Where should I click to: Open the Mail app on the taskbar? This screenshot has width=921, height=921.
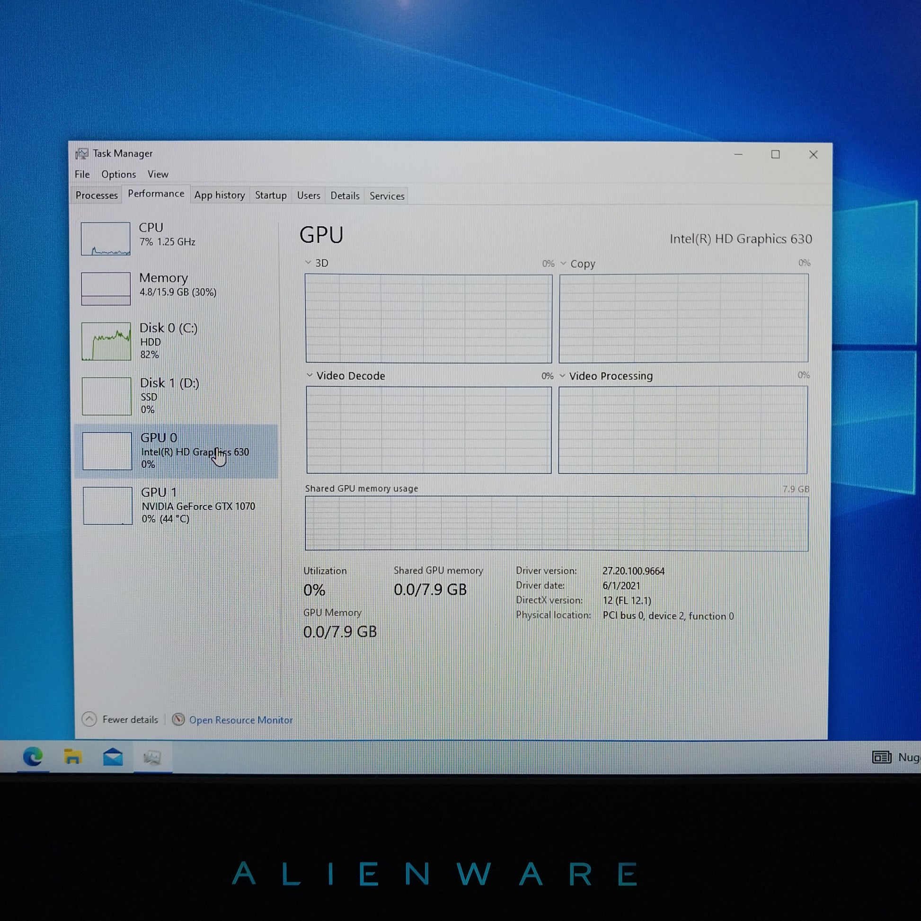(x=113, y=757)
